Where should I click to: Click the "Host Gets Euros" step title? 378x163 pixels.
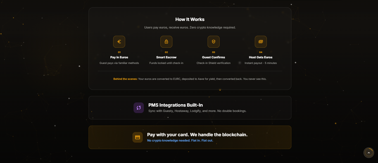261,57
